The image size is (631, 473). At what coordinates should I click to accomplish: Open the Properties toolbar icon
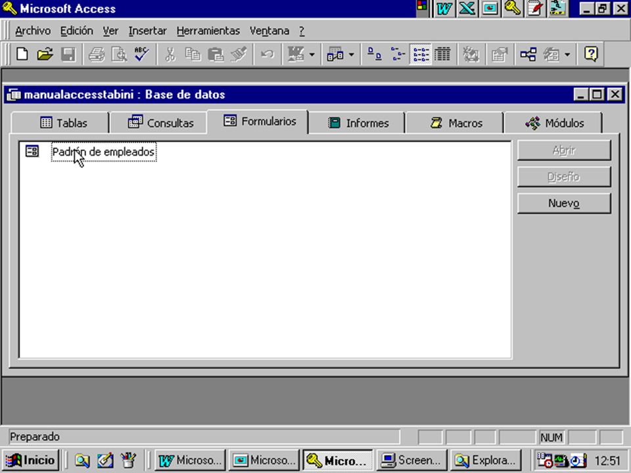[499, 54]
